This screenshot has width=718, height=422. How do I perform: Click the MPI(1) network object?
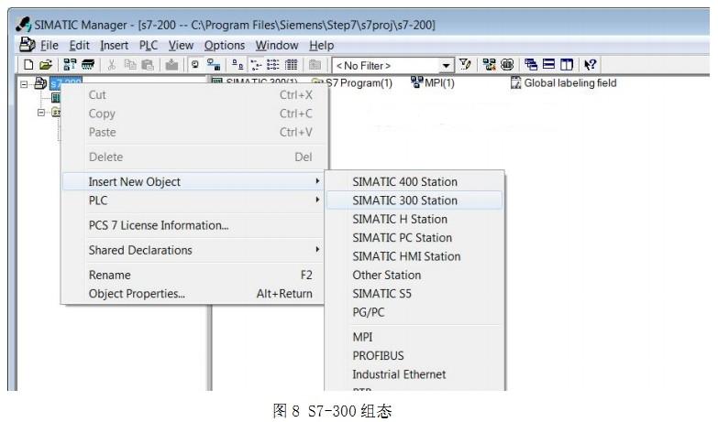tap(432, 82)
